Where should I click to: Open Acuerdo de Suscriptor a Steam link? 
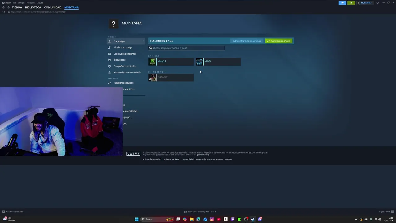(x=209, y=159)
